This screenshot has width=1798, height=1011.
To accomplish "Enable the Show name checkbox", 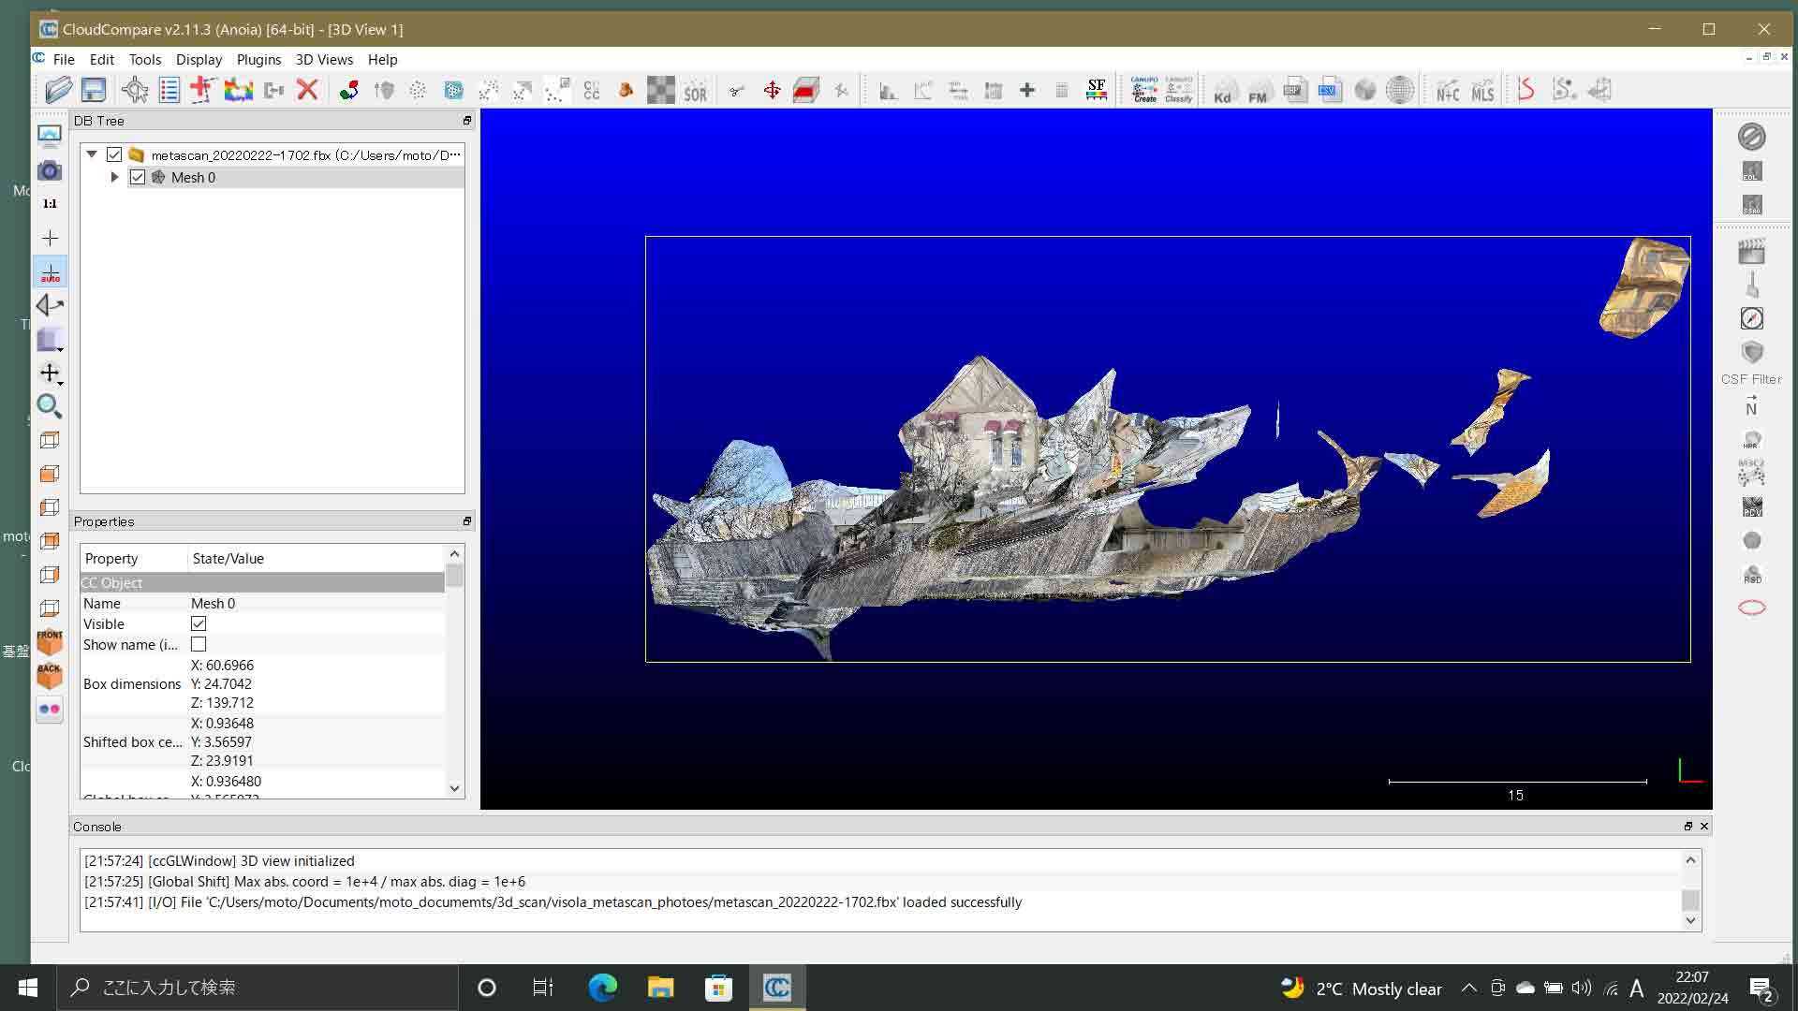I will point(199,644).
